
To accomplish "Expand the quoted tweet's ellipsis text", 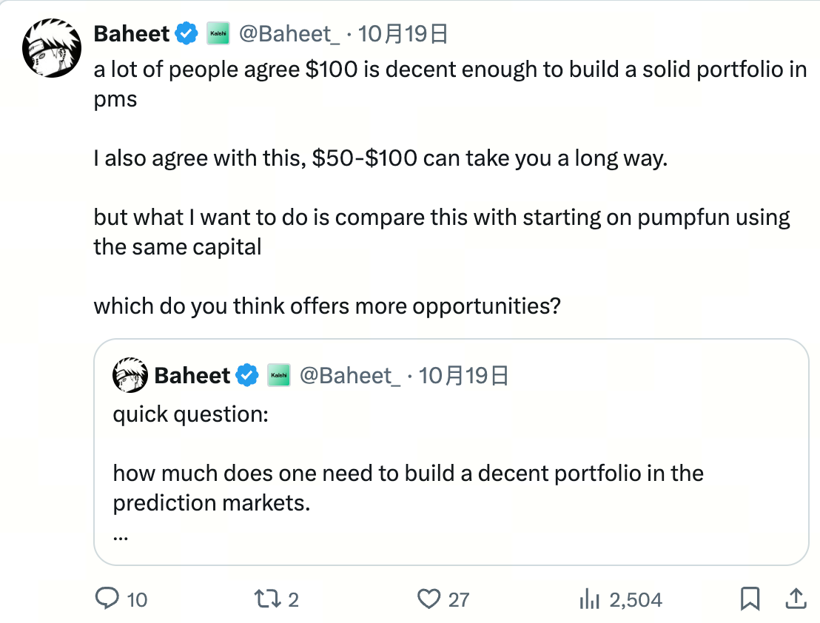I will [121, 536].
